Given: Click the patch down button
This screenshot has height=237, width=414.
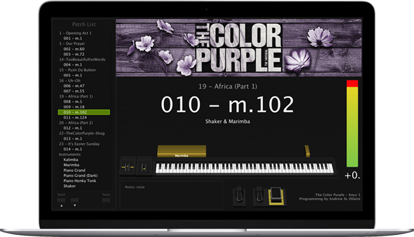Looking at the screenshot, I should point(75,200).
